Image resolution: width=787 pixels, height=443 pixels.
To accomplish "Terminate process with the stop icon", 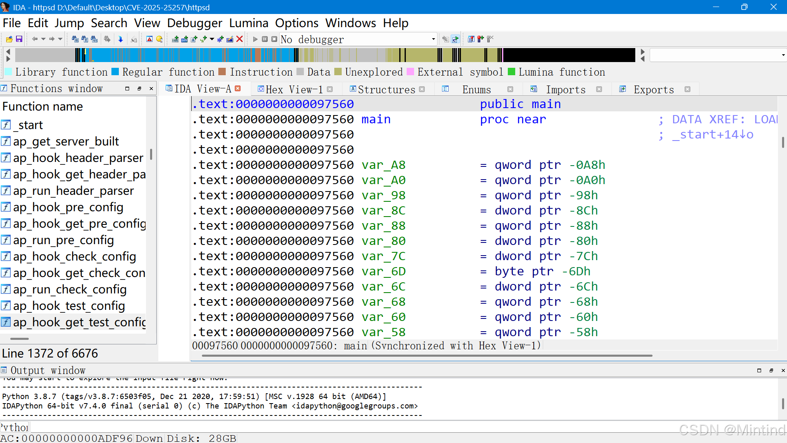I will (274, 39).
